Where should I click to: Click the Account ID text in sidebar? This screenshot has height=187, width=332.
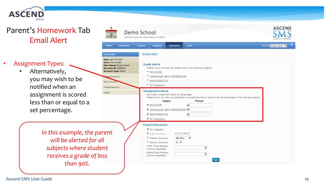click(114, 68)
